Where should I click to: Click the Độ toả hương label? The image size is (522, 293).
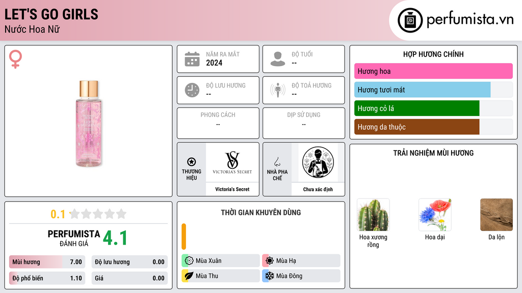pos(311,85)
